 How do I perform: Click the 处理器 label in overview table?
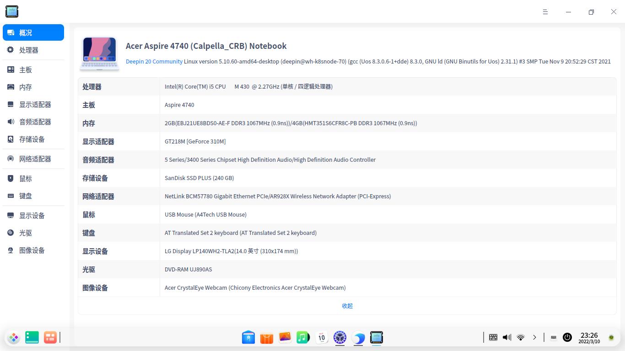(92, 86)
